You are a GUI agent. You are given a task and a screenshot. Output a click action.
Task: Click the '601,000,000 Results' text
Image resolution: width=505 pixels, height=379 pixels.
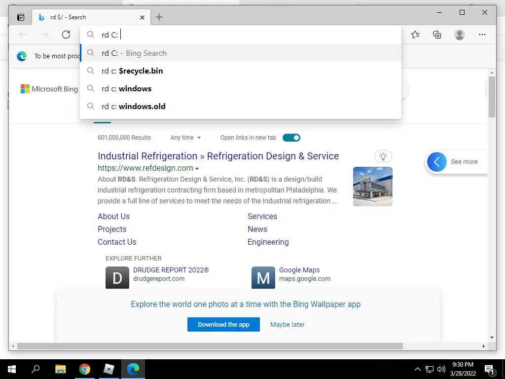point(124,138)
